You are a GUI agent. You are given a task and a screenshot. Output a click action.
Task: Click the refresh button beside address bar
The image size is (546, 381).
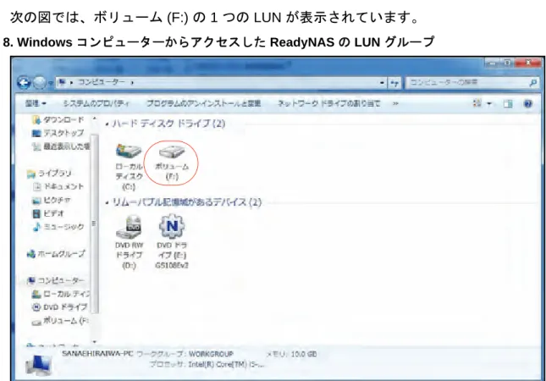point(394,83)
